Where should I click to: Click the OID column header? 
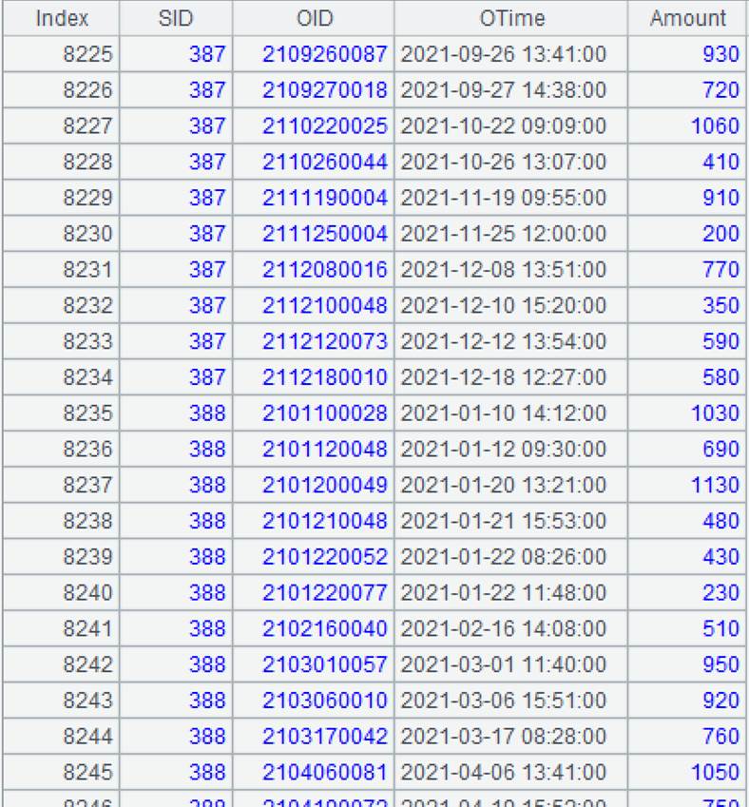click(314, 18)
